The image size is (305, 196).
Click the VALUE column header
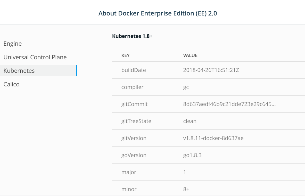[x=190, y=55]
